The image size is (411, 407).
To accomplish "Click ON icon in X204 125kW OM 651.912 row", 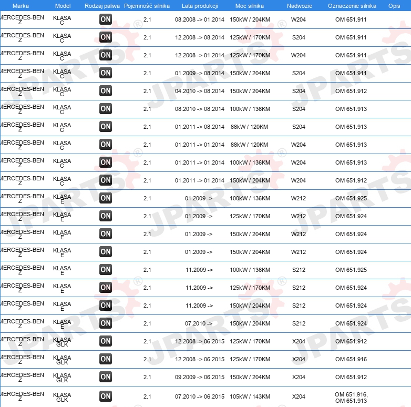I will click(106, 341).
